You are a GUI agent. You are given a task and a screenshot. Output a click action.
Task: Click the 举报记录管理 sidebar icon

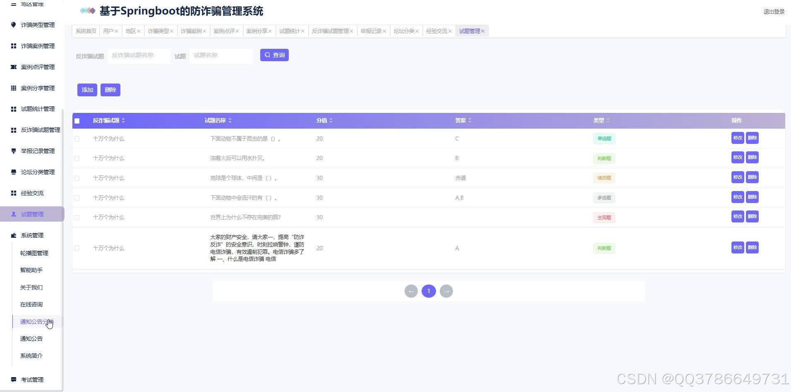pyautogui.click(x=14, y=151)
